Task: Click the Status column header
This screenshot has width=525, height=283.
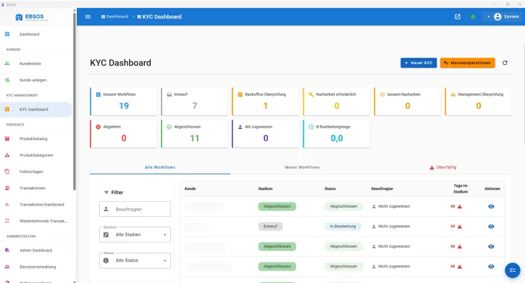Action: click(330, 189)
